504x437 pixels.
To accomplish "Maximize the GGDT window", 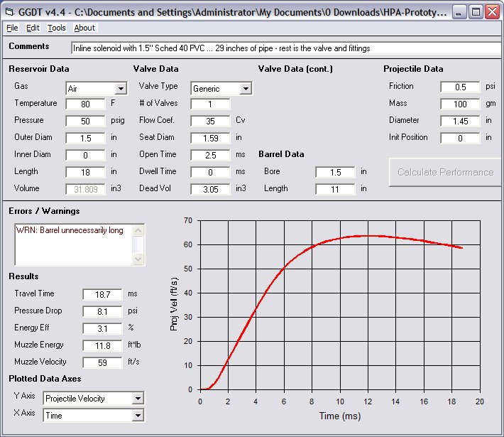I will 476,11.
